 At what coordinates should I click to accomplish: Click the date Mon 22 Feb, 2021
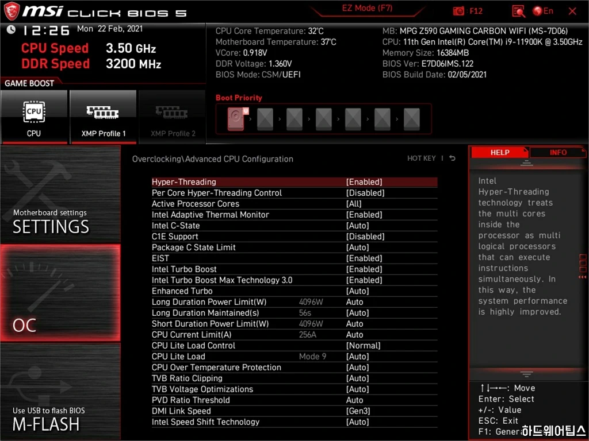click(x=110, y=29)
